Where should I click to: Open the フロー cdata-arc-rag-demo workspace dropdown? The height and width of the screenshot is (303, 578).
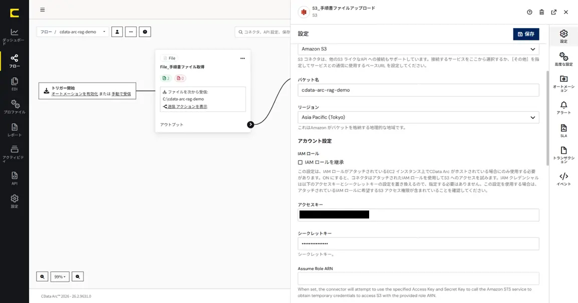point(73,31)
